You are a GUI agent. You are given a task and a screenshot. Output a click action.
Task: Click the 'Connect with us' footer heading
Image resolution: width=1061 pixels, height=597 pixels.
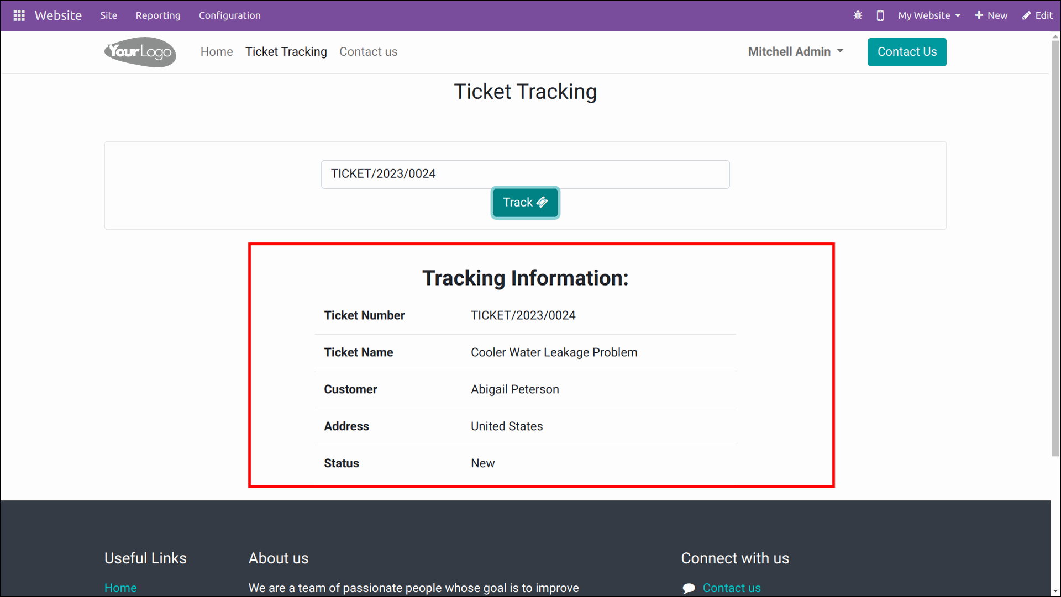coord(735,558)
